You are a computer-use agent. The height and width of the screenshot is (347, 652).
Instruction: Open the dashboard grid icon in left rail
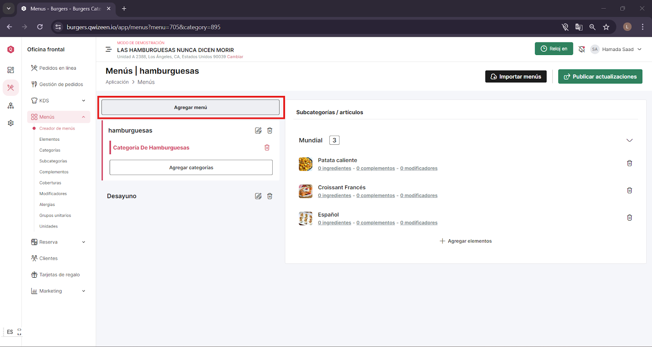coord(11,70)
